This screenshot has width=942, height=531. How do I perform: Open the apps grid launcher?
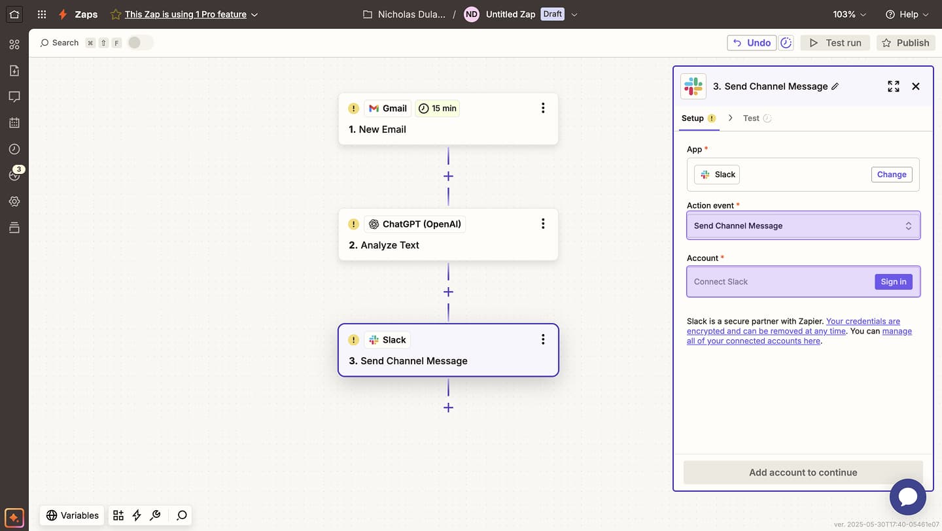click(42, 14)
